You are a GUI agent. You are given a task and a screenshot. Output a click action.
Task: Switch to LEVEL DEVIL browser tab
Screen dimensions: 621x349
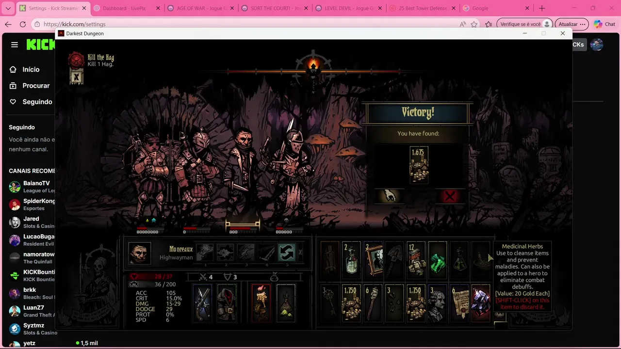[x=349, y=8]
